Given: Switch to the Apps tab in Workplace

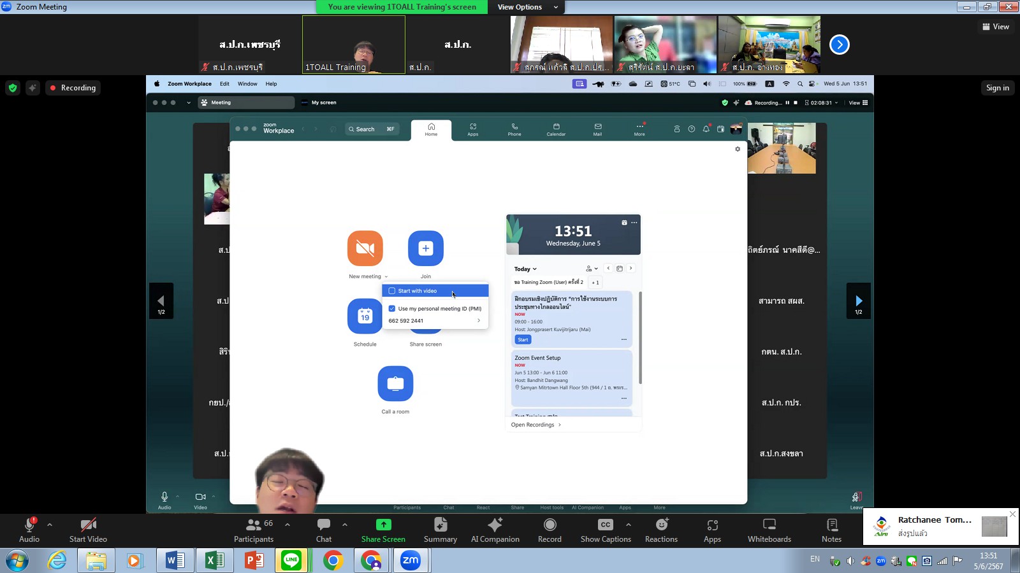Looking at the screenshot, I should (473, 129).
